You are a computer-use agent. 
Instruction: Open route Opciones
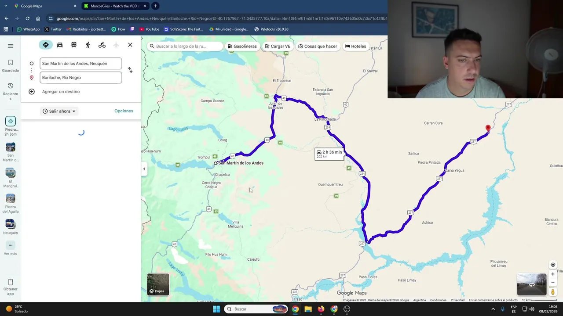(x=124, y=111)
